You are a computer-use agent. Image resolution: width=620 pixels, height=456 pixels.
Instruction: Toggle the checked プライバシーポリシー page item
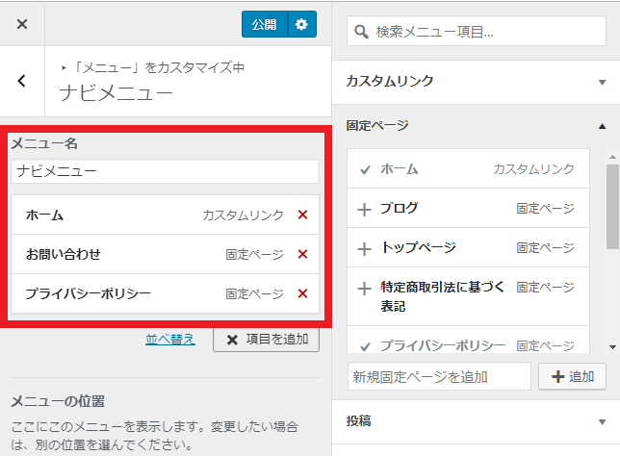[x=365, y=344]
